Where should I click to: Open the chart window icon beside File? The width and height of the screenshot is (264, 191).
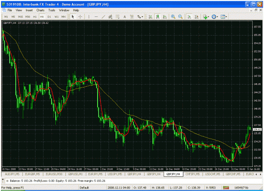tap(4, 10)
